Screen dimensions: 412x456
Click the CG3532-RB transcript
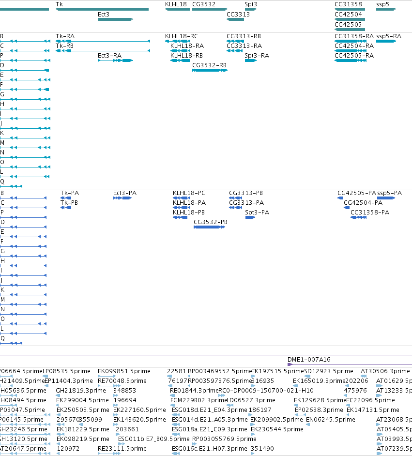tap(210, 70)
